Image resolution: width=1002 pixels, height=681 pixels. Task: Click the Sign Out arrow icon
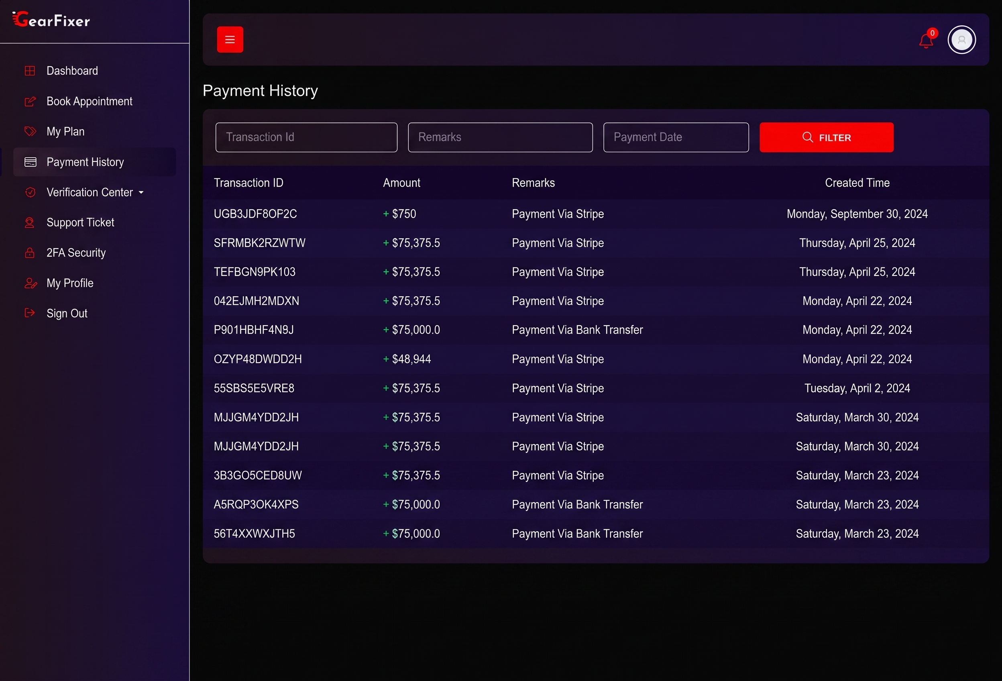coord(30,313)
